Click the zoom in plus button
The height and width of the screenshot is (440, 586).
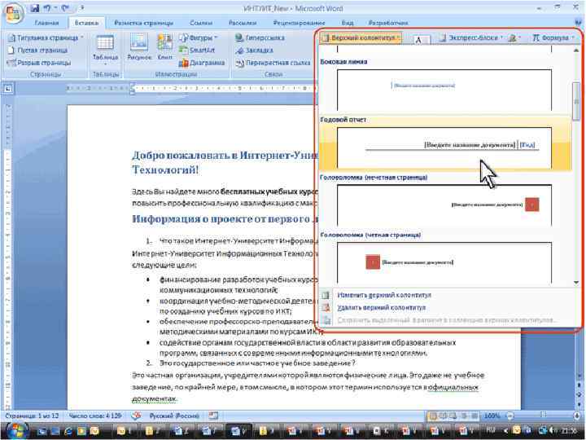[578, 416]
